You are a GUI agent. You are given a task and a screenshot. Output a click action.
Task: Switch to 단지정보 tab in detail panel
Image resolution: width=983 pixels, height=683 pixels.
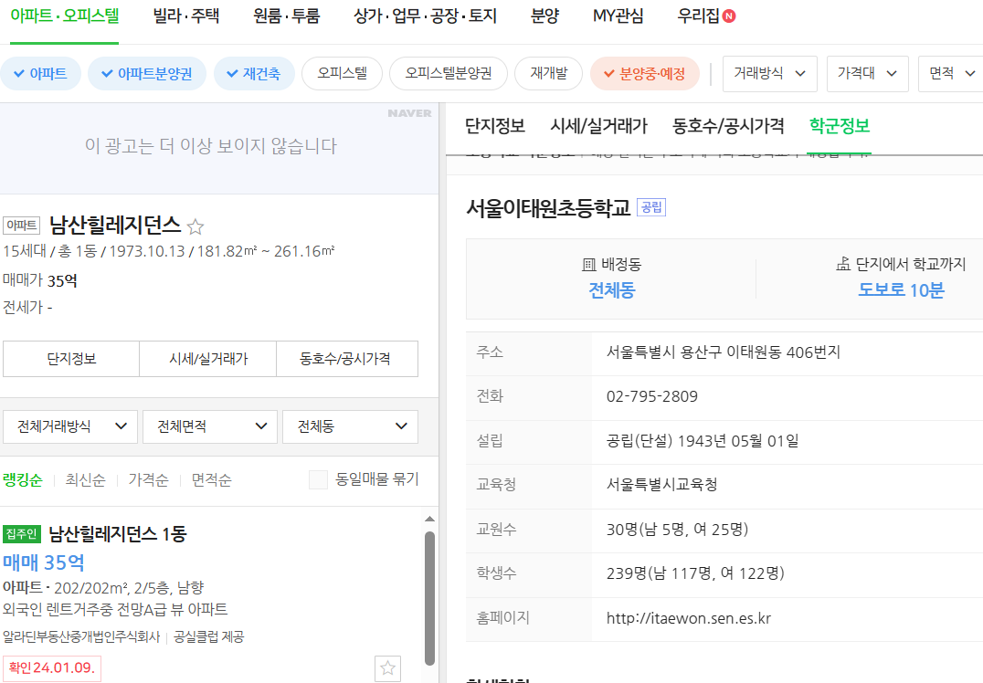[x=494, y=126]
